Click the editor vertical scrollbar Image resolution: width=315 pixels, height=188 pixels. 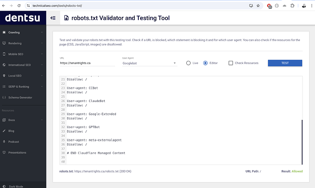click(x=302, y=142)
